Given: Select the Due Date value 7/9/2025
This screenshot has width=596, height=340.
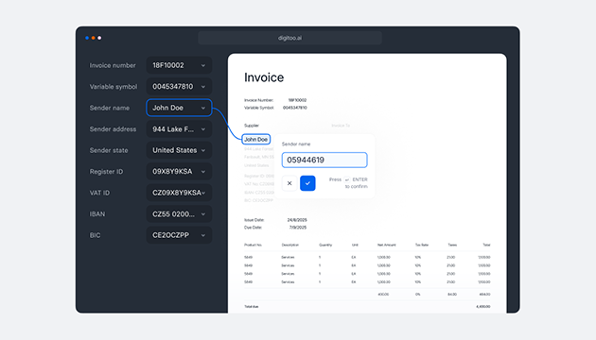Looking at the screenshot, I should pyautogui.click(x=298, y=228).
